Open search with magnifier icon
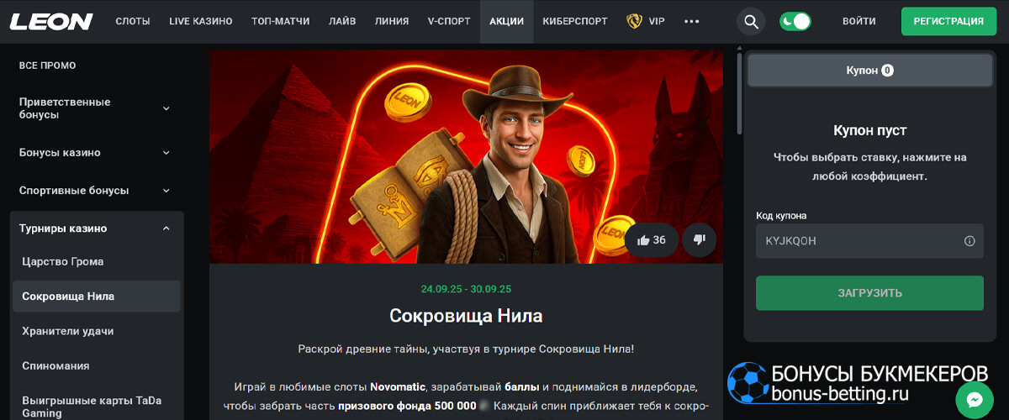The height and width of the screenshot is (420, 1009). (751, 22)
